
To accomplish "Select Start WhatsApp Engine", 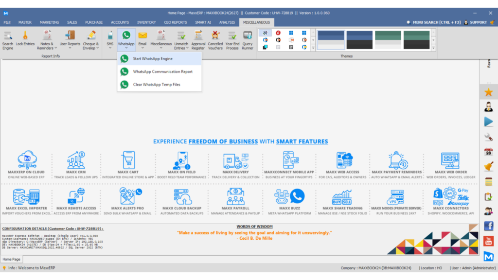I will pos(159,59).
